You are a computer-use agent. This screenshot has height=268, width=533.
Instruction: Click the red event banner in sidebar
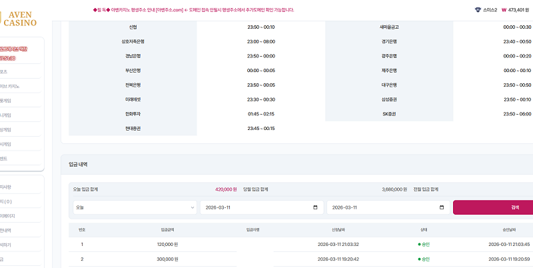click(13, 53)
